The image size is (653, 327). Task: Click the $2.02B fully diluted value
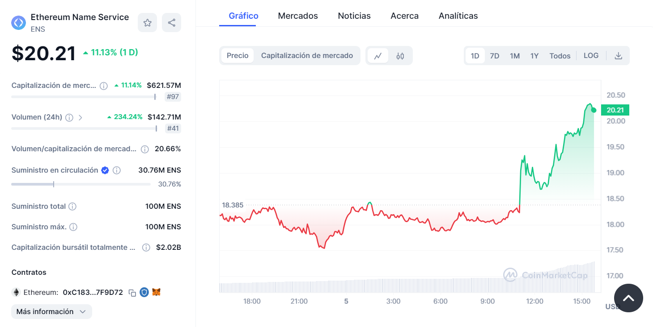(169, 248)
